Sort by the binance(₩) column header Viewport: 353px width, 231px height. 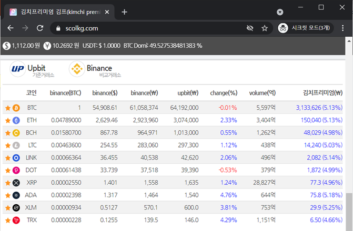coord(144,93)
